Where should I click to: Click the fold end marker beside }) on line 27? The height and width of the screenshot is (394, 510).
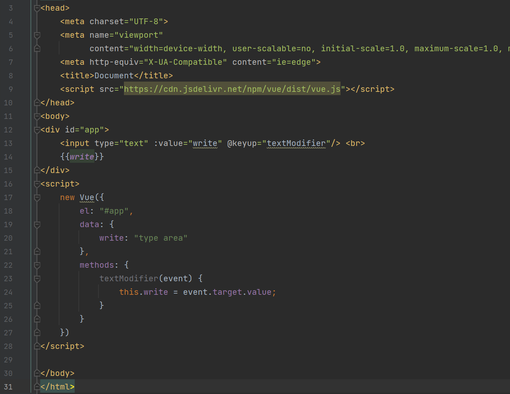coord(37,333)
